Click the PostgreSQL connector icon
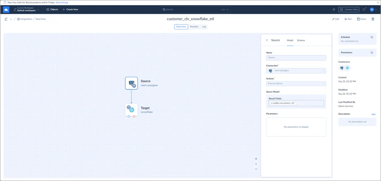This screenshot has width=381, height=181. [x=342, y=68]
